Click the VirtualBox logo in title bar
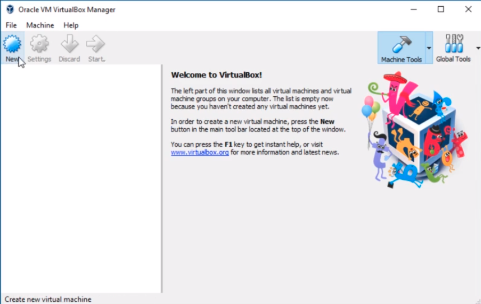The image size is (481, 304). [x=10, y=10]
